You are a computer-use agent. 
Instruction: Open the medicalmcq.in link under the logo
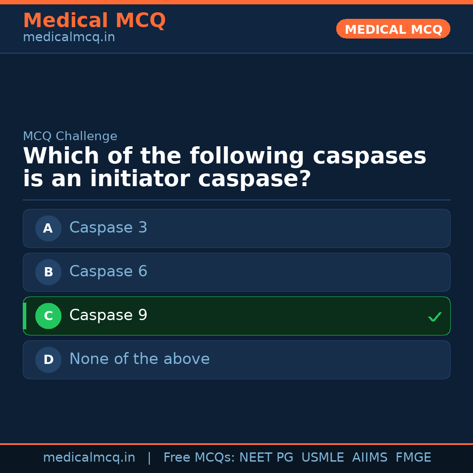(69, 37)
